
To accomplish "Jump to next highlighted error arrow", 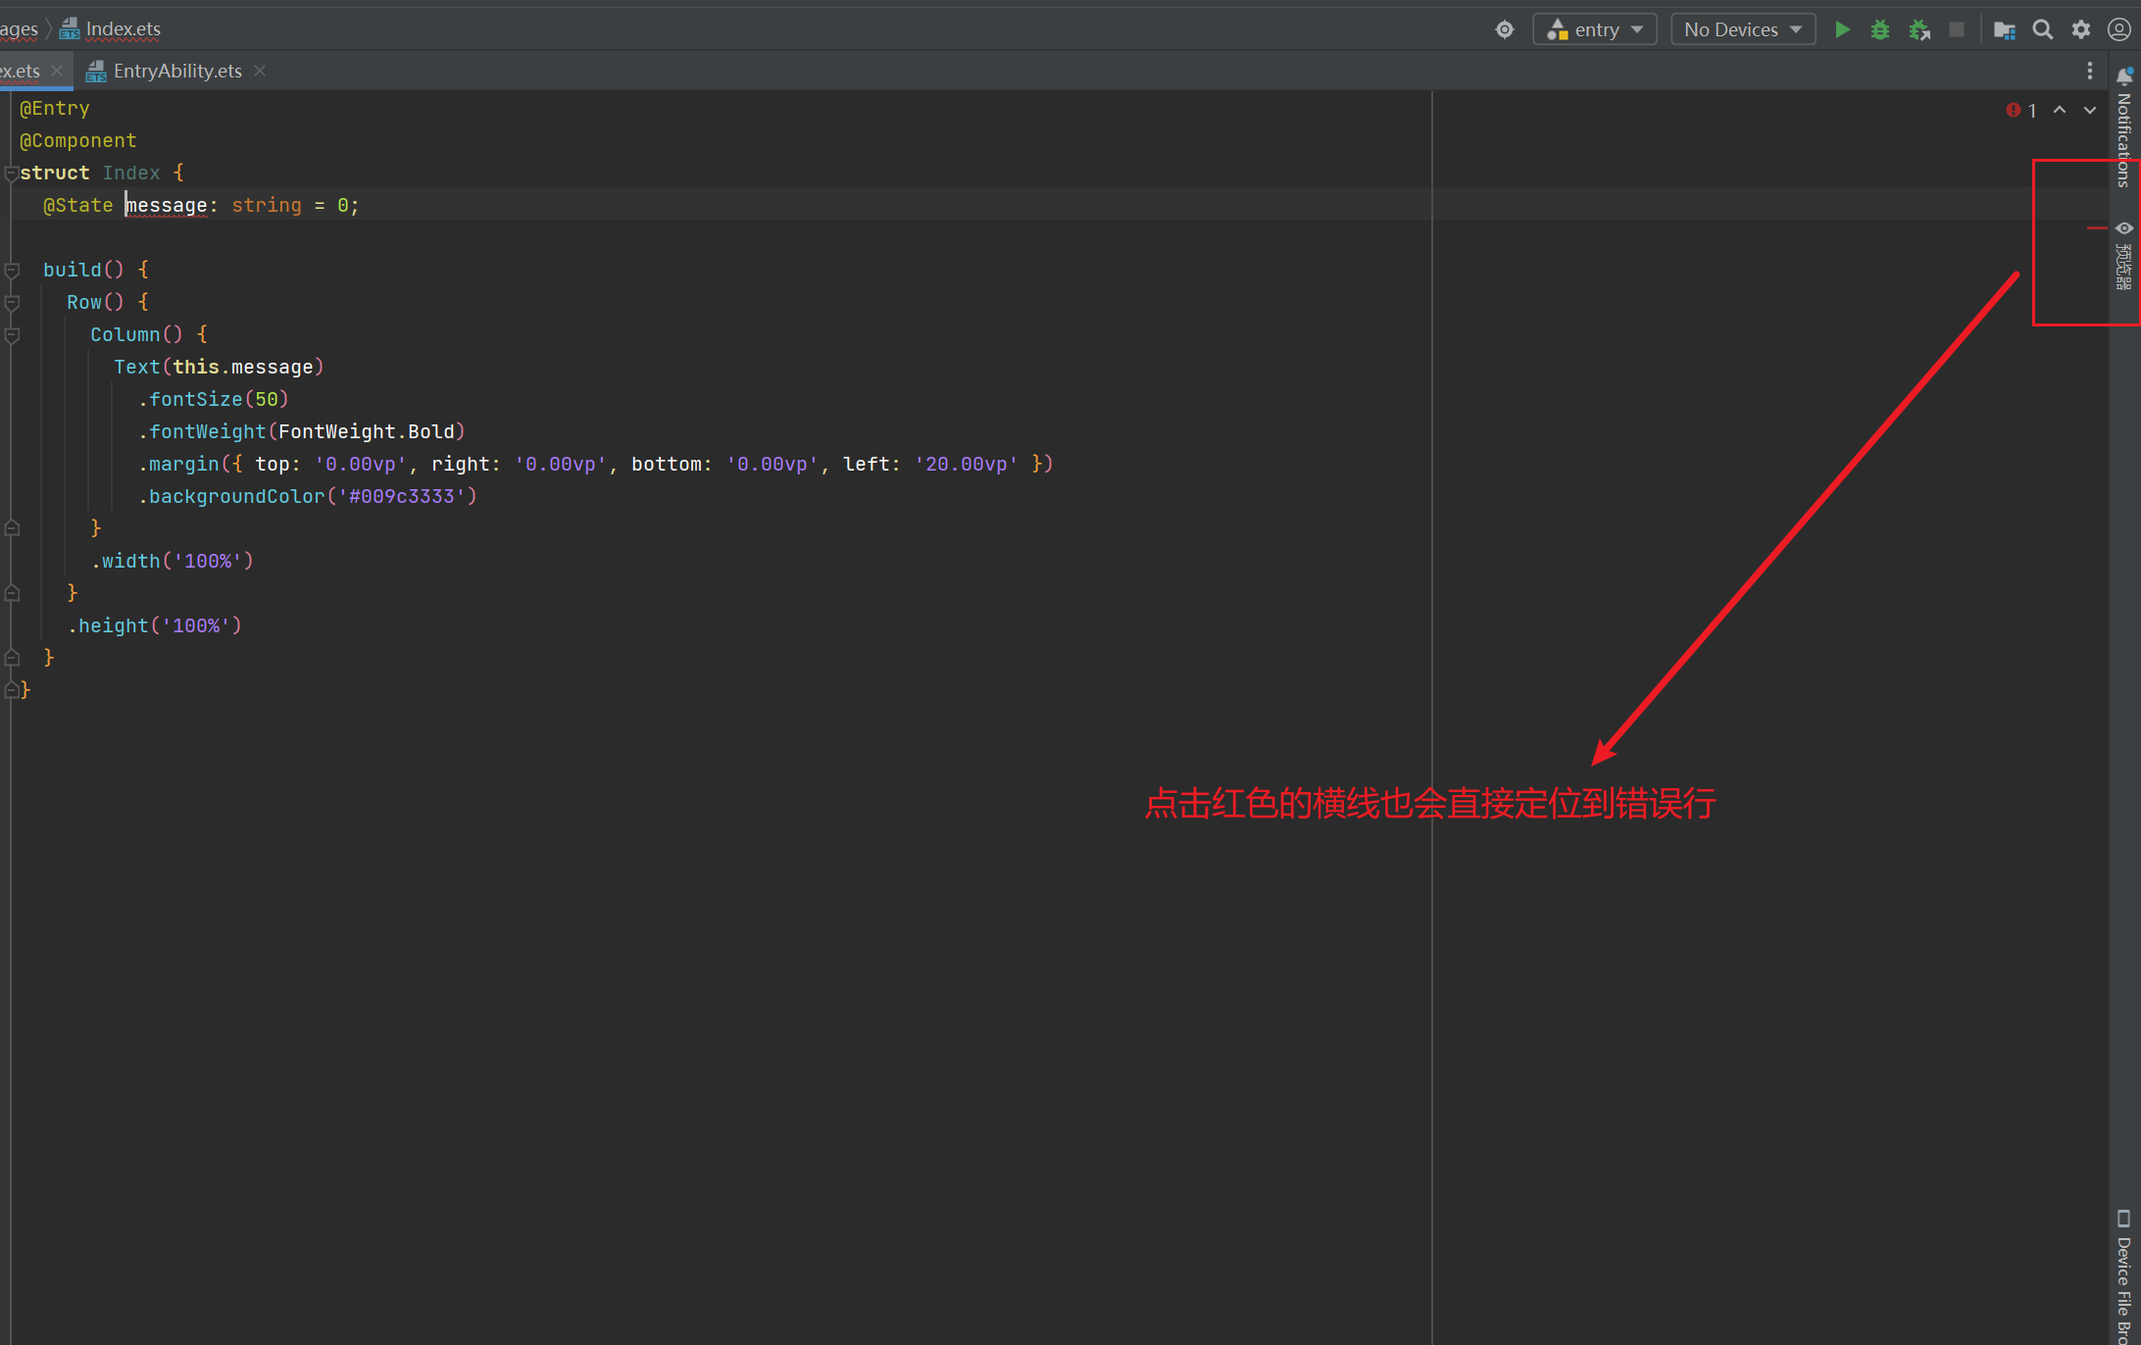I will (x=2089, y=110).
